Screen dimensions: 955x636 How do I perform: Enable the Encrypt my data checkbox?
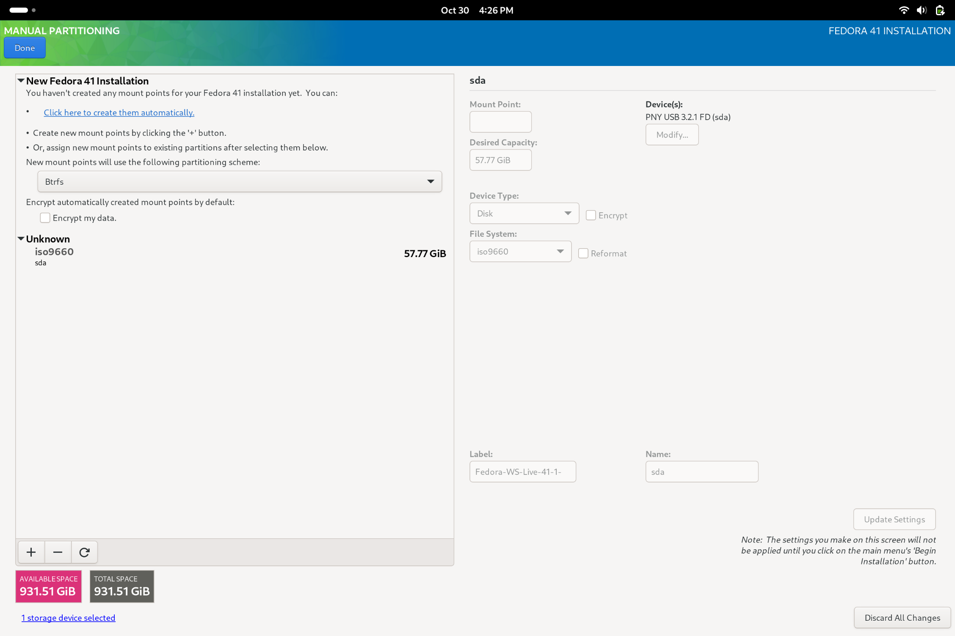point(45,218)
